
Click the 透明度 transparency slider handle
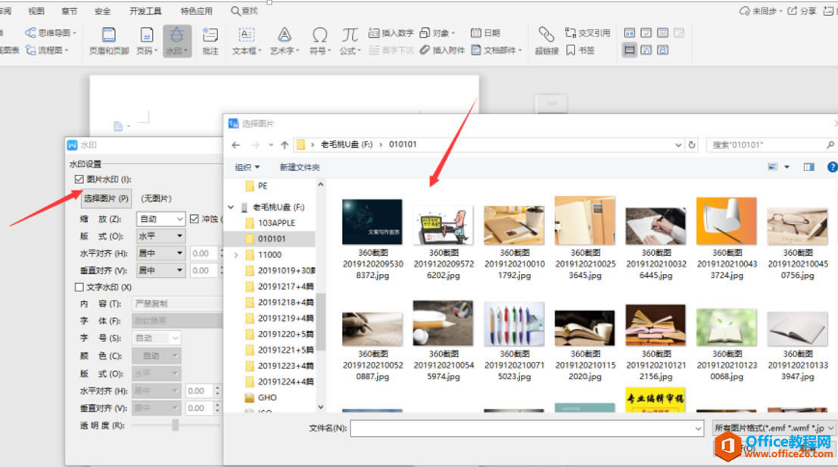(x=175, y=425)
